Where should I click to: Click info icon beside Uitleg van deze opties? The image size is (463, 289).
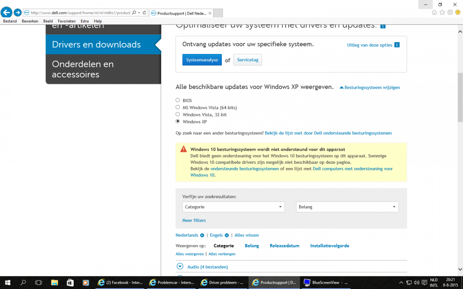(397, 45)
